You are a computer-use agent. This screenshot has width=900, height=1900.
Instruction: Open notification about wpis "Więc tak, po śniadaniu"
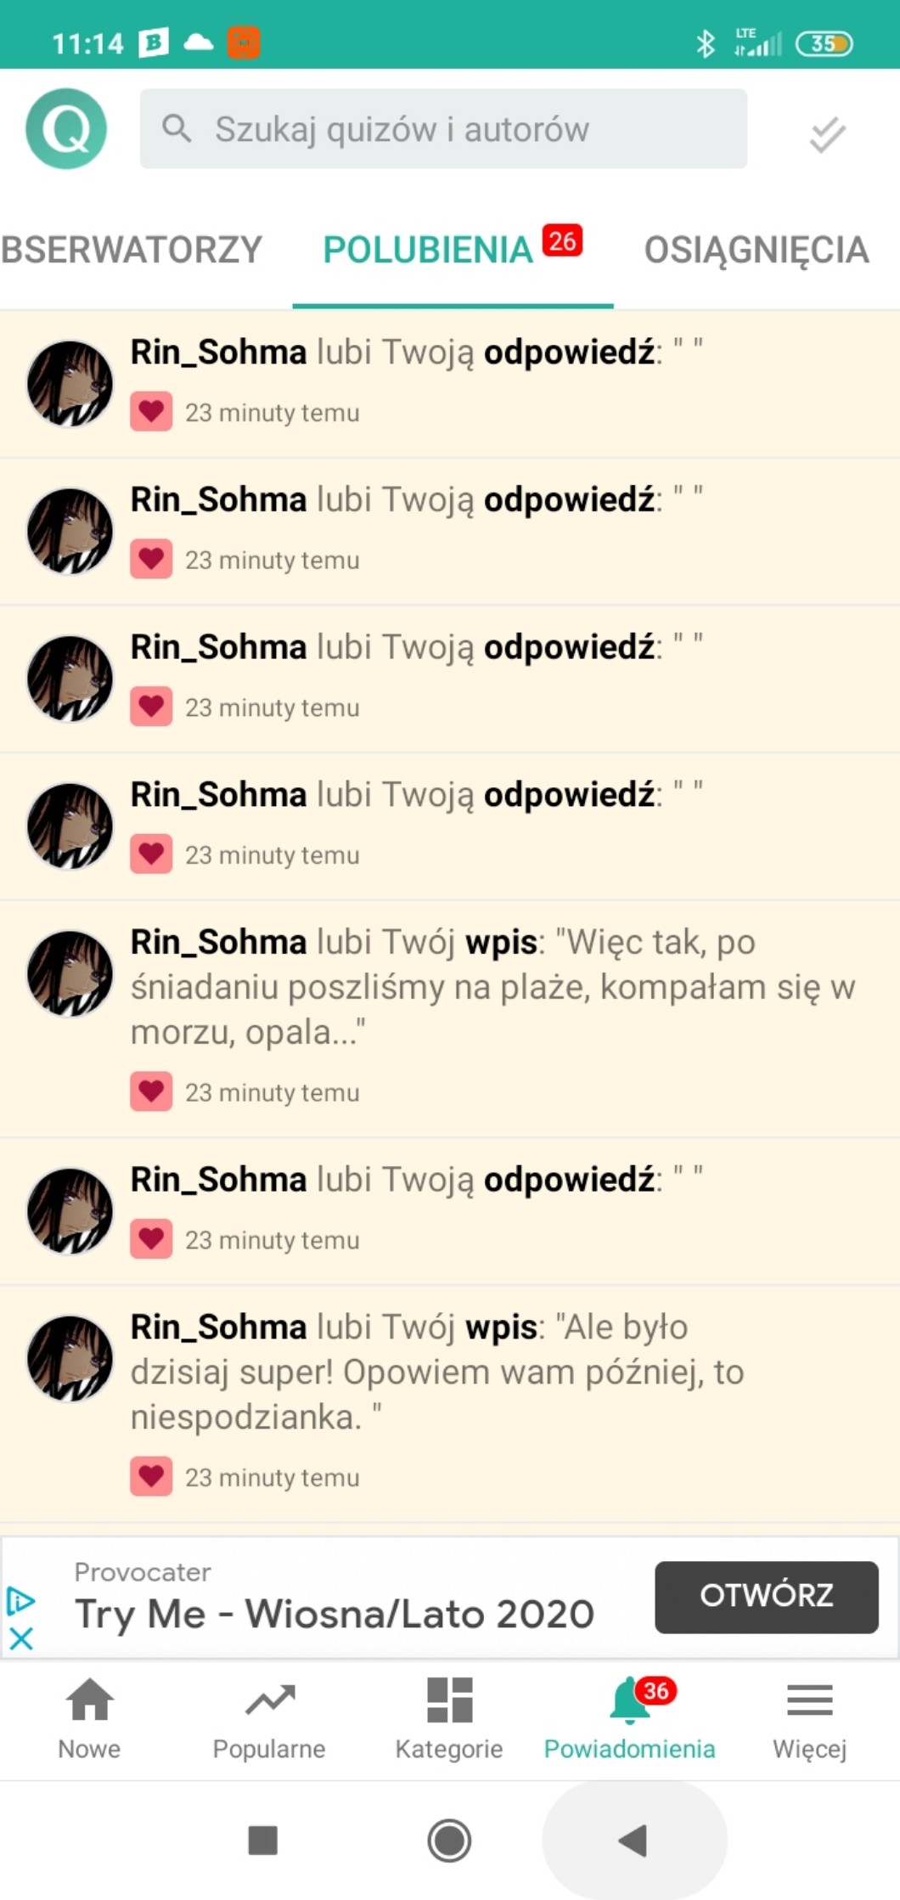point(492,987)
